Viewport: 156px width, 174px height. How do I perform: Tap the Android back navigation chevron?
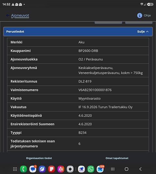click(140, 169)
